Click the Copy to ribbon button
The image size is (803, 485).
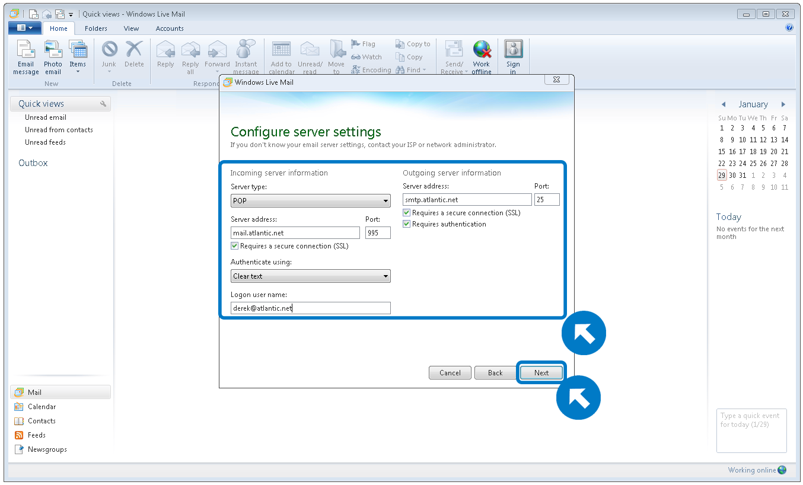[x=413, y=44]
